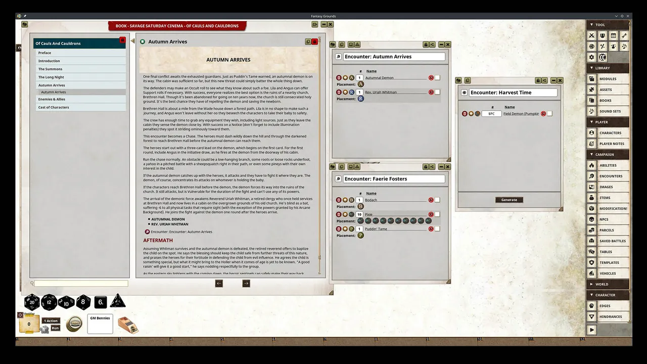Screen dimensions: 647x364
Task: Check the Field Demon row checkbox
Action: (549, 114)
